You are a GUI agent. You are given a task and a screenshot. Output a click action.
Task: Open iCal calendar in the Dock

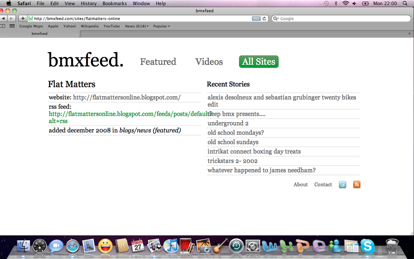coord(138,246)
